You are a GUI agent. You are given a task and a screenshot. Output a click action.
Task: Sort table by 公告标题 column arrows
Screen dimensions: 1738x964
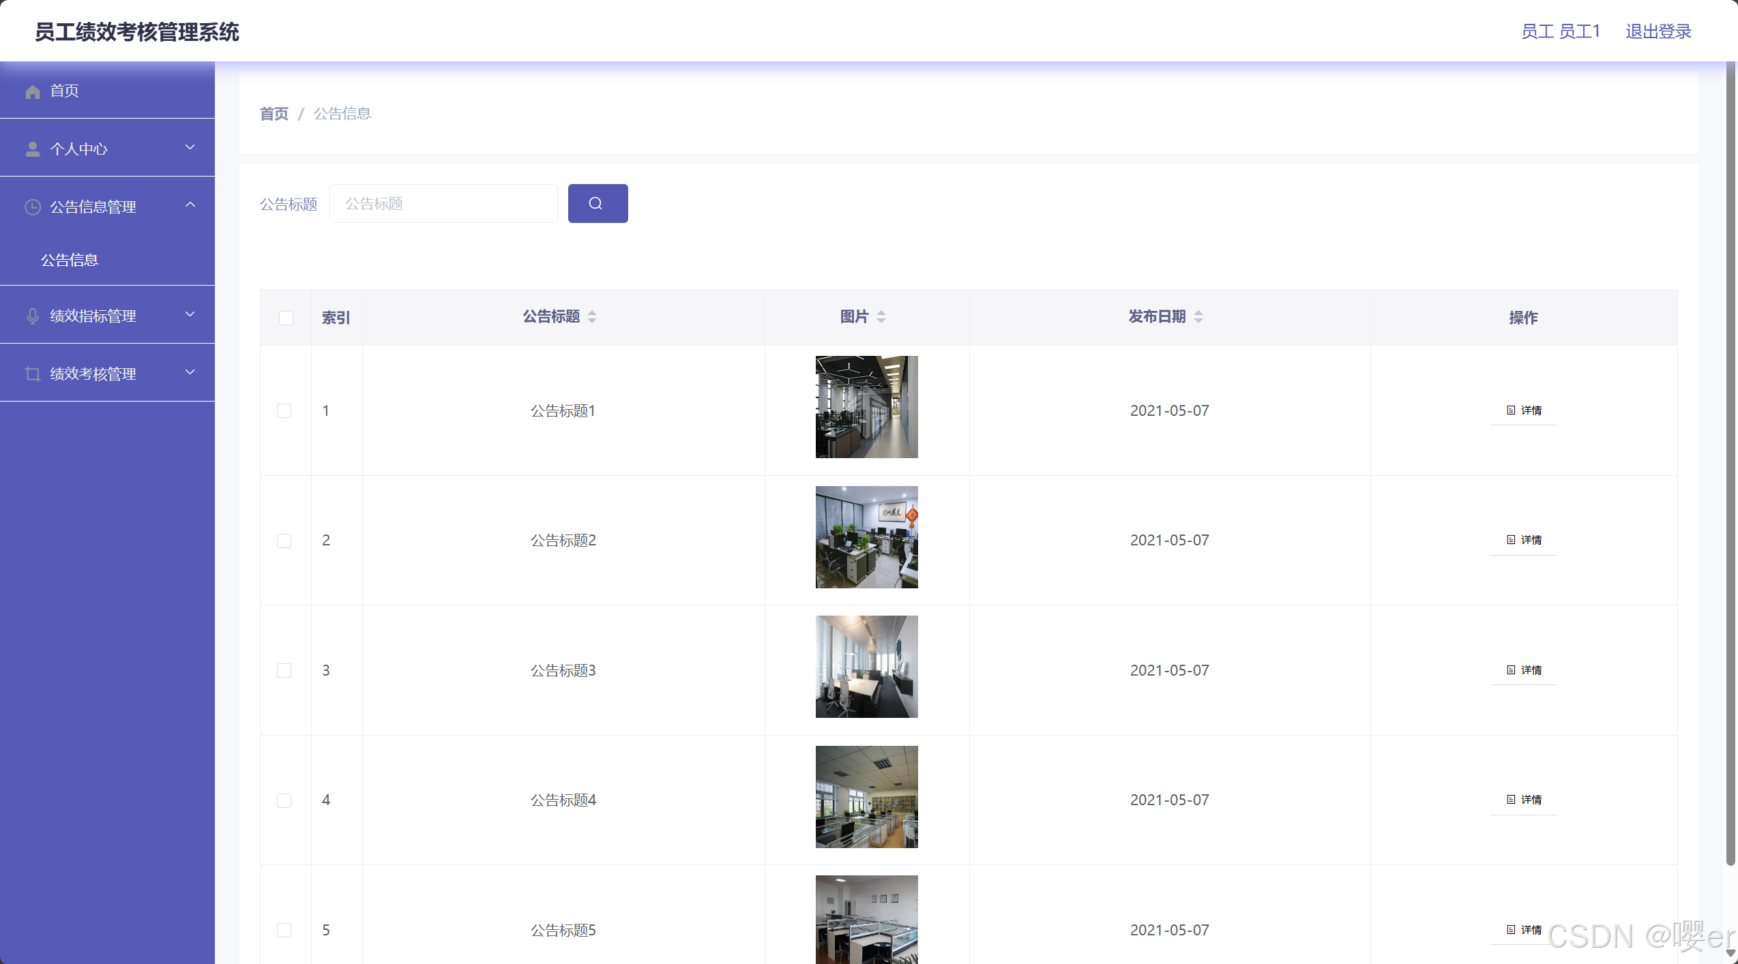click(592, 317)
